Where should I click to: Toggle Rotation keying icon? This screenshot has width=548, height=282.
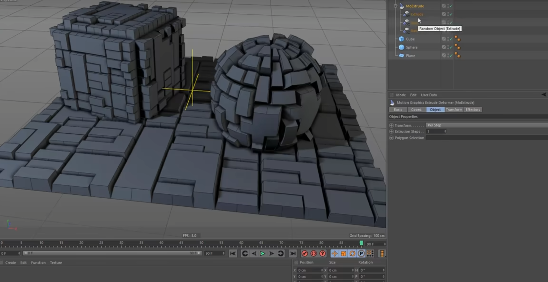(352, 253)
